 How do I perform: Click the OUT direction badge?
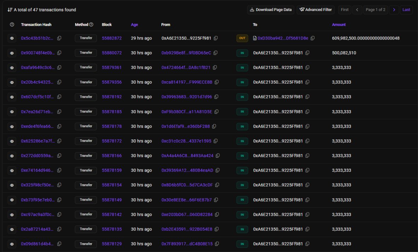[242, 38]
